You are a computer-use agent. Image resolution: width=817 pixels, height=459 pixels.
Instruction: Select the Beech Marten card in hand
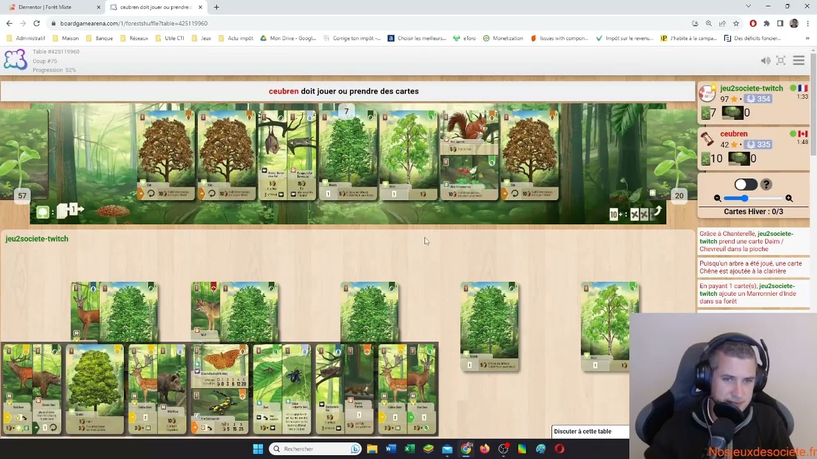[x=345, y=390]
